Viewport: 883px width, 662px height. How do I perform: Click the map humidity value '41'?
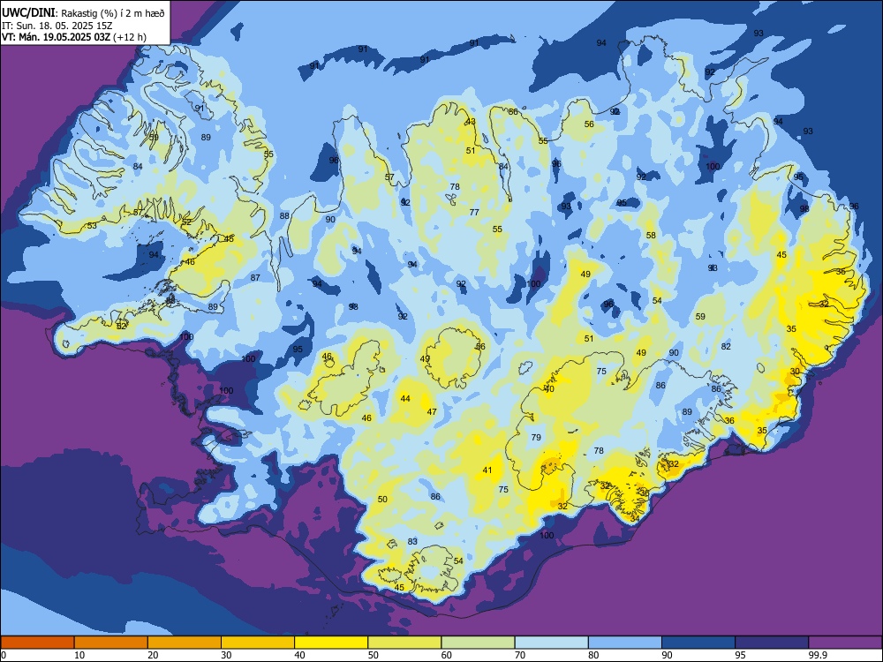click(487, 470)
